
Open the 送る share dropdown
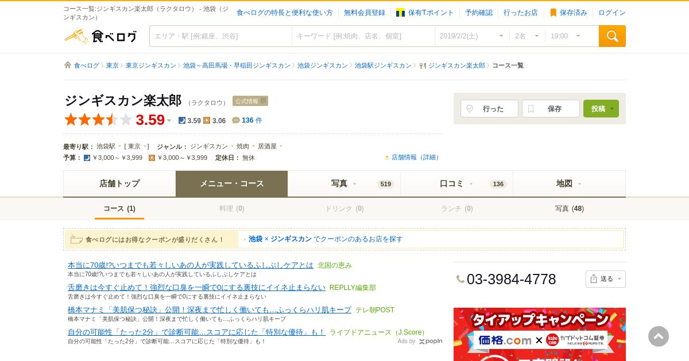pyautogui.click(x=606, y=279)
